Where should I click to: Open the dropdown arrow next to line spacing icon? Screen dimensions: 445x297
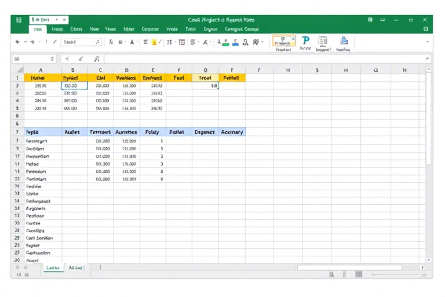[176, 42]
